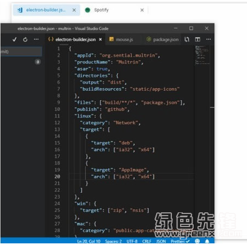Close the Spotify browser tab
Image resolution: width=247 pixels, height=245 pixels.
click(x=142, y=10)
